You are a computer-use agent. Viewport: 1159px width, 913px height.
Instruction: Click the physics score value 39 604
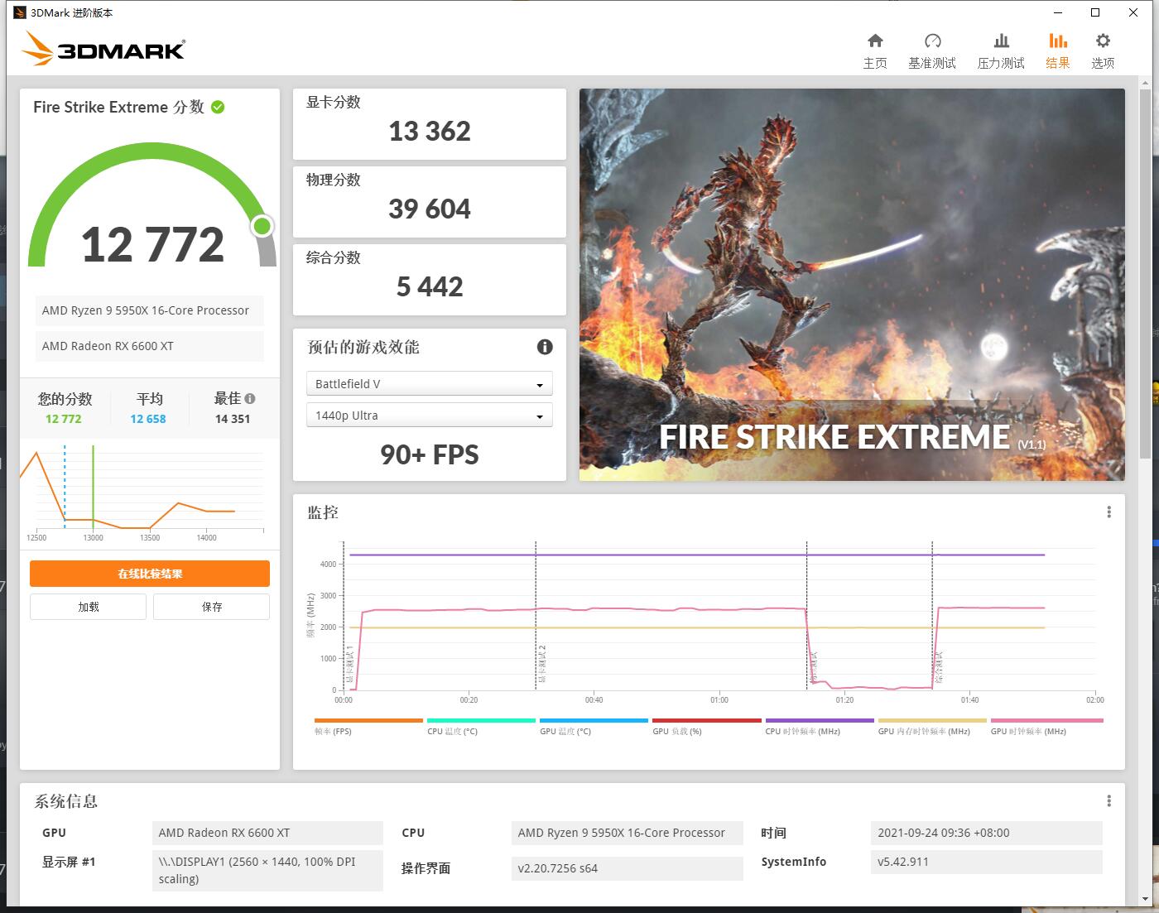coord(430,209)
